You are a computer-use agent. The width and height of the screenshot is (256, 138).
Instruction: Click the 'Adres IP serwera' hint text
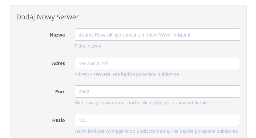127,74
